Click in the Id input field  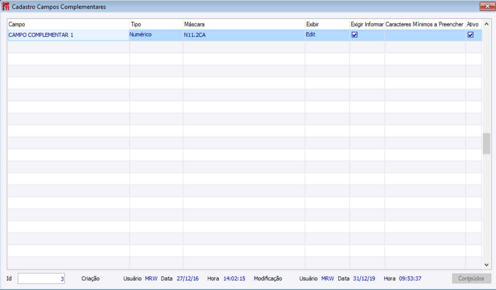point(41,279)
